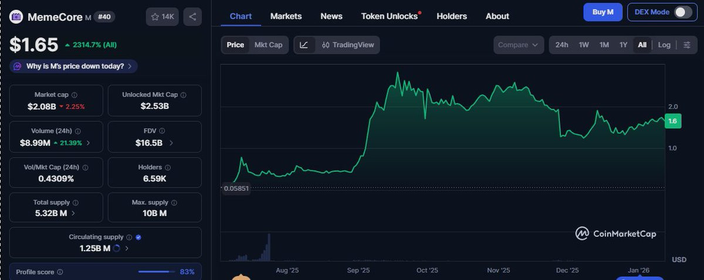
Task: Open the Token Unlocks tab
Action: coord(390,16)
